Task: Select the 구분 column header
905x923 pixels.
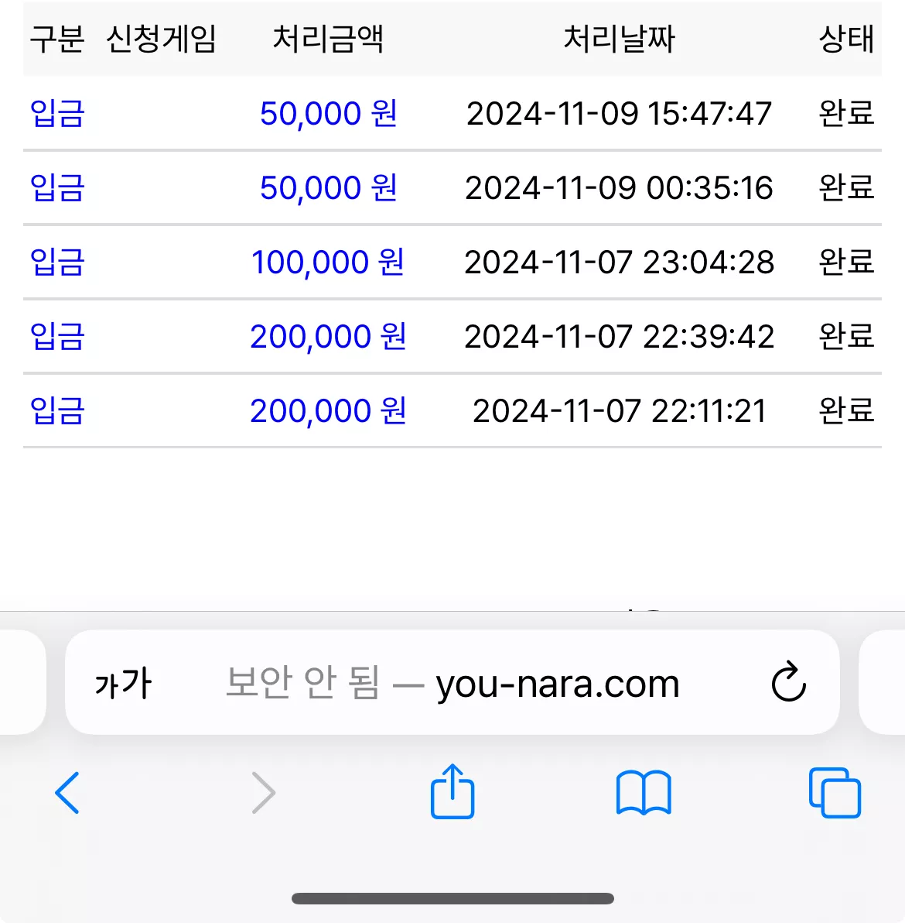Action: [x=57, y=39]
